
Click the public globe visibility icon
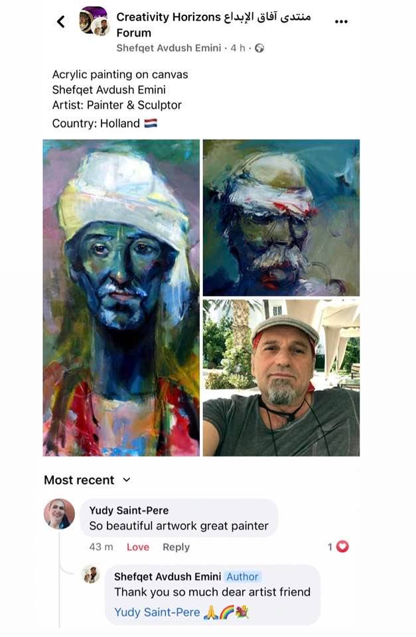coord(259,48)
